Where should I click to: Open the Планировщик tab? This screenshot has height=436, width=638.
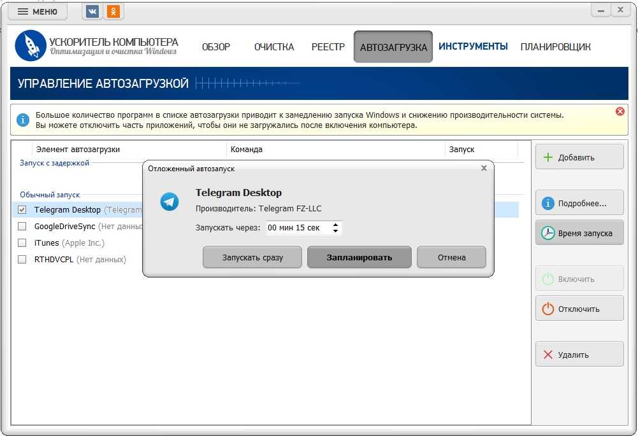coord(555,47)
